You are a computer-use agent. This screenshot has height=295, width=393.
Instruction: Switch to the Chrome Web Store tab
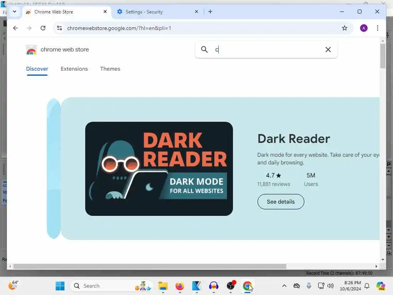click(66, 12)
